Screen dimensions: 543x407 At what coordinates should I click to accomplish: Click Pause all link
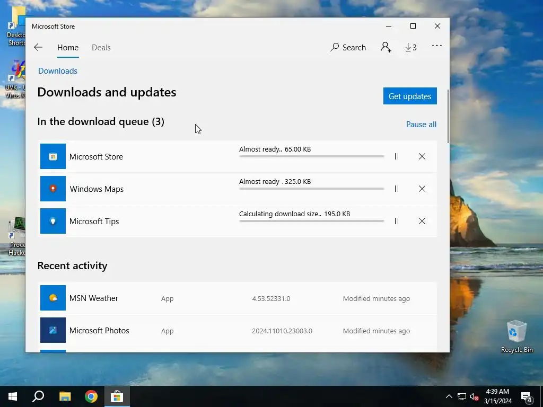click(x=421, y=124)
